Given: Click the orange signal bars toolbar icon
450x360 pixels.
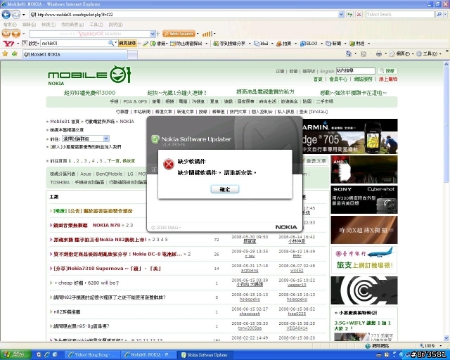Looking at the screenshot, I should pyautogui.click(x=207, y=34).
